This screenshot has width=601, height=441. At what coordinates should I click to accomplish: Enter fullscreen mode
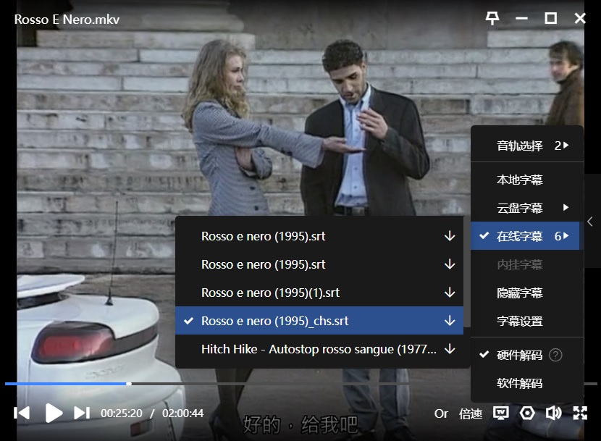click(580, 413)
